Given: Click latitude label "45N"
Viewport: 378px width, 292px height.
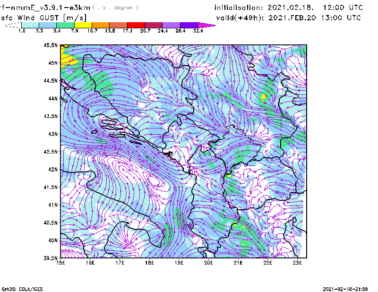Looking at the screenshot, I should point(53,63).
